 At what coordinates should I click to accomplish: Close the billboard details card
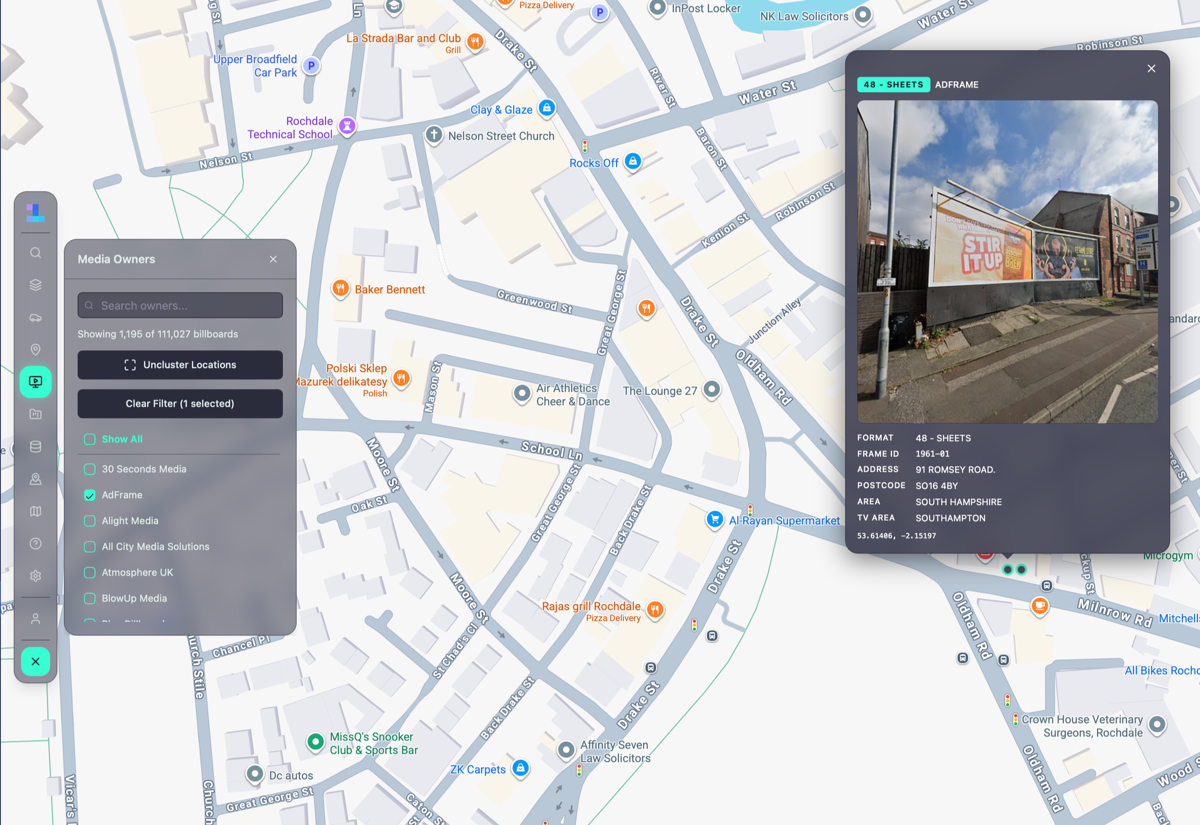pyautogui.click(x=1151, y=68)
